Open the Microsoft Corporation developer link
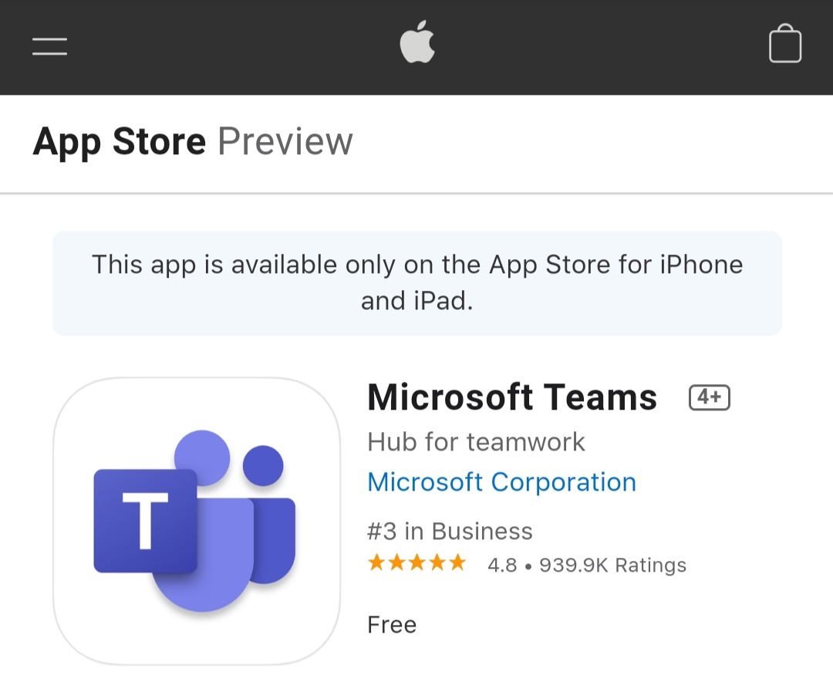Screen dimensions: 833x689 pyautogui.click(x=501, y=481)
